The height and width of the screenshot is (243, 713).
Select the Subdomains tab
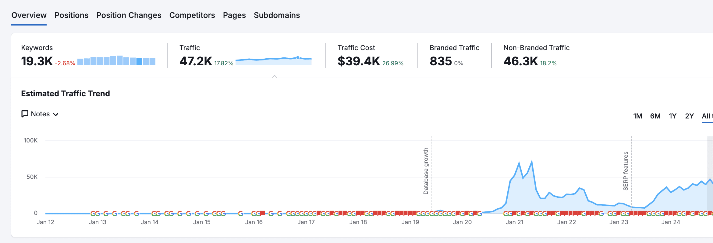coord(277,15)
